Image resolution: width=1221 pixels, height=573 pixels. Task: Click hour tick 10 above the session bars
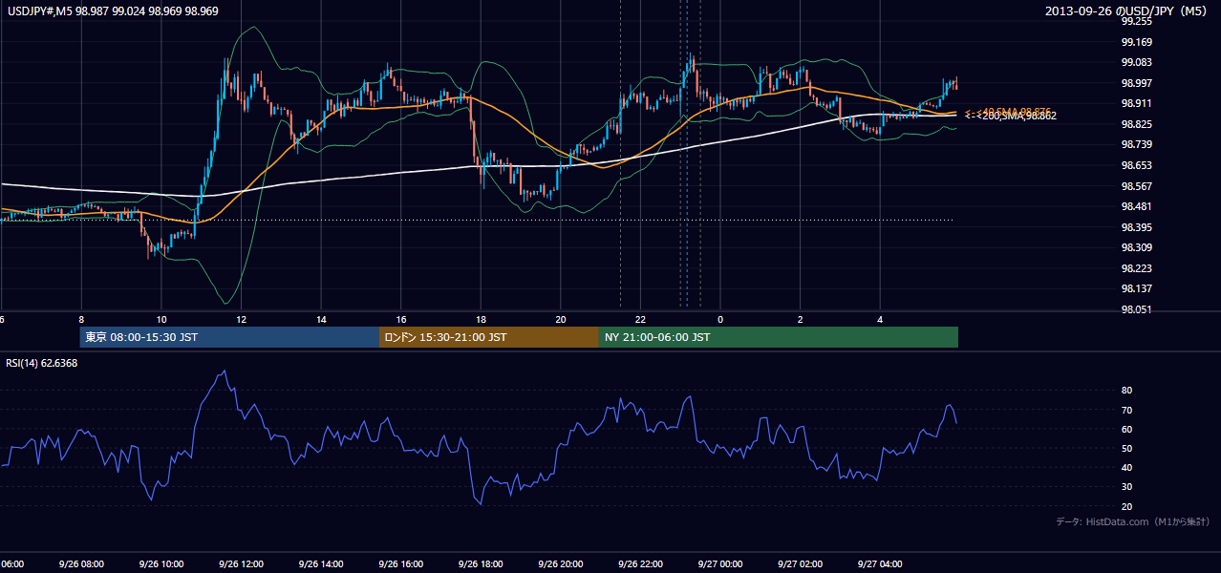[x=161, y=320]
